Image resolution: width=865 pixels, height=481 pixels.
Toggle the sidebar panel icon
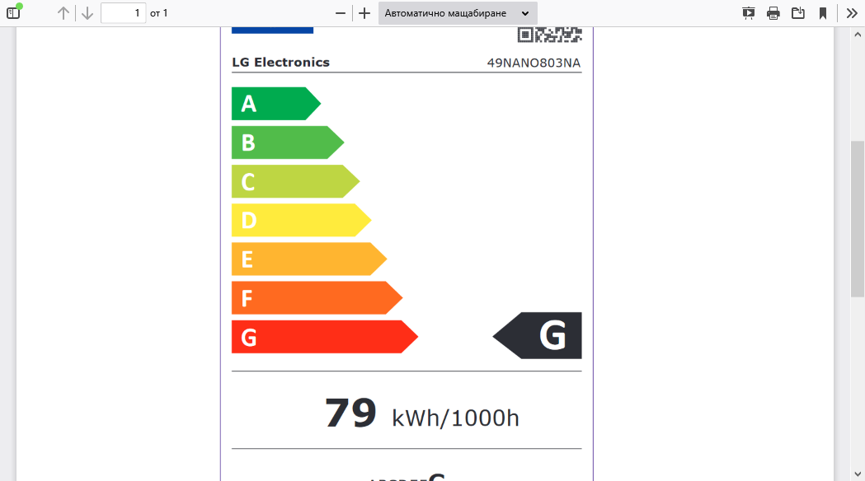[13, 12]
